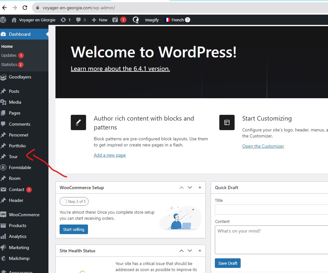Open Imagify in the admin bar
328x273 pixels.
point(152,20)
